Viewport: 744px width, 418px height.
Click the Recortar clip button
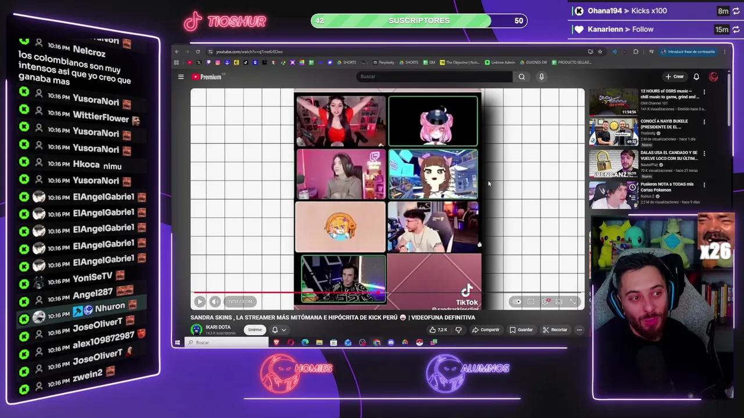coord(555,330)
